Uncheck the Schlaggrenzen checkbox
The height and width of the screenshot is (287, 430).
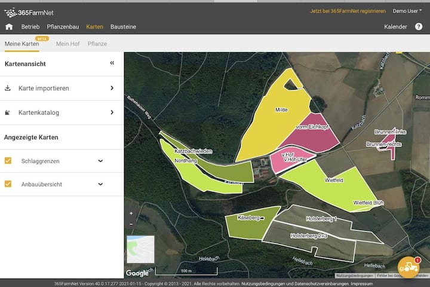(x=8, y=161)
